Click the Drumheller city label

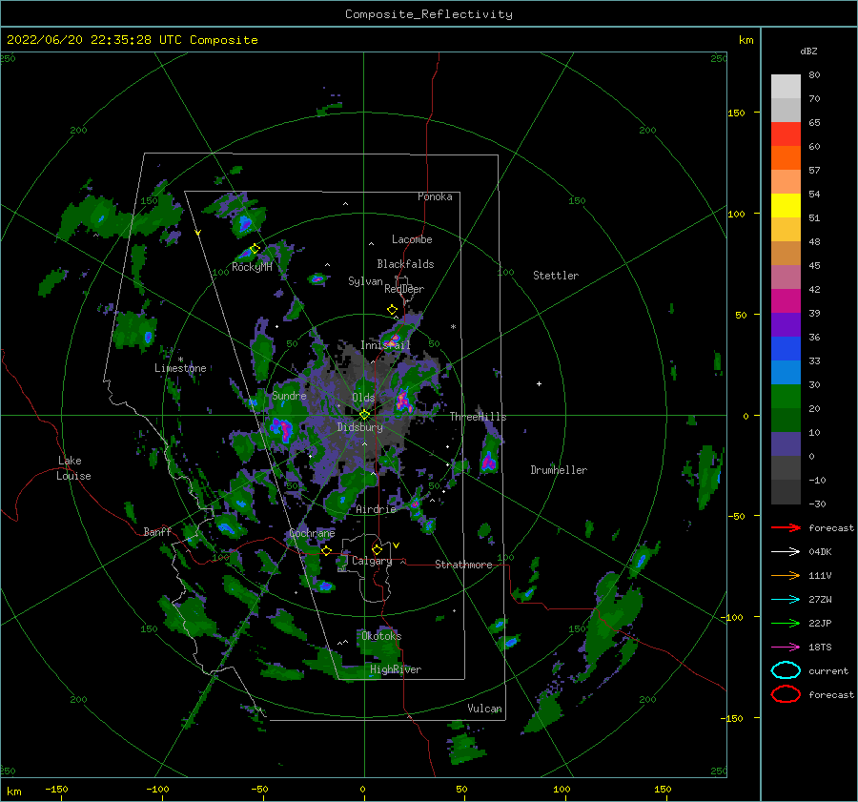[x=559, y=470]
